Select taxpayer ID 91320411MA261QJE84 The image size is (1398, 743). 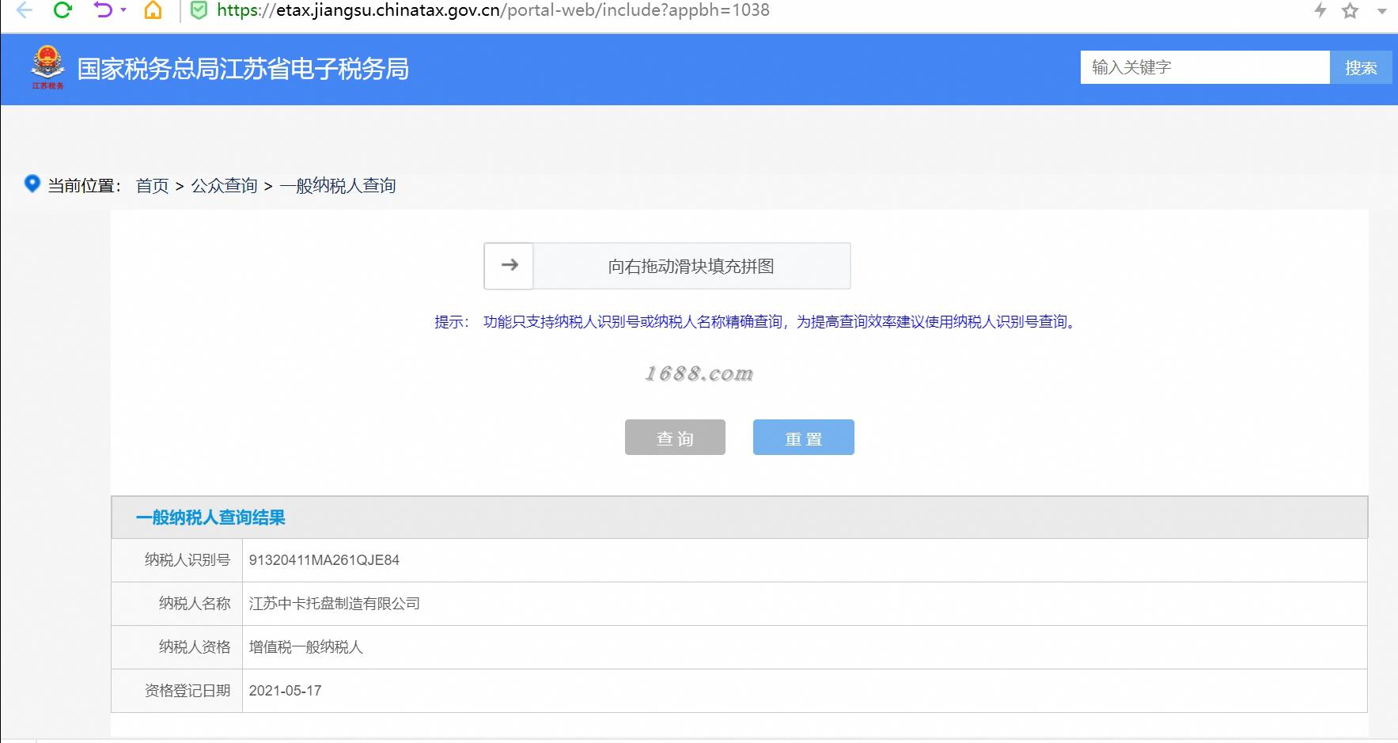[x=324, y=560]
